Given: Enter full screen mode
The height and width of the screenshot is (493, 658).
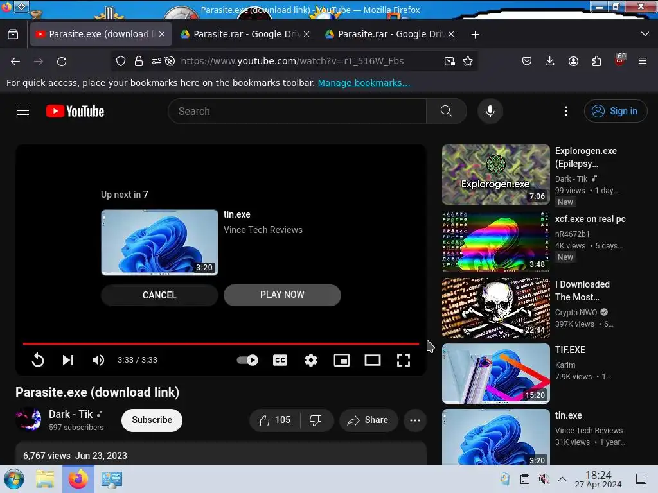Looking at the screenshot, I should [404, 360].
